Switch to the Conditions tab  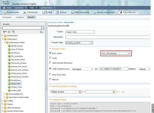(x=20, y=17)
